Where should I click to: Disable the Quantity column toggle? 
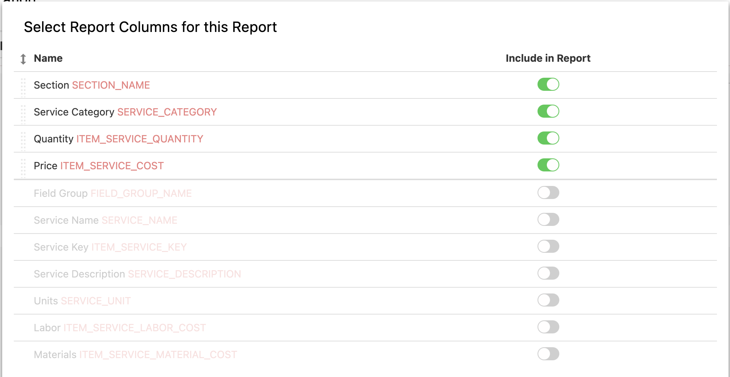pyautogui.click(x=548, y=138)
